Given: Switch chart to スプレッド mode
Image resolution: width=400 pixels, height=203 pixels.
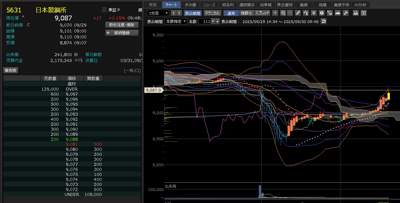Looking at the screenshot, I should [x=262, y=13].
